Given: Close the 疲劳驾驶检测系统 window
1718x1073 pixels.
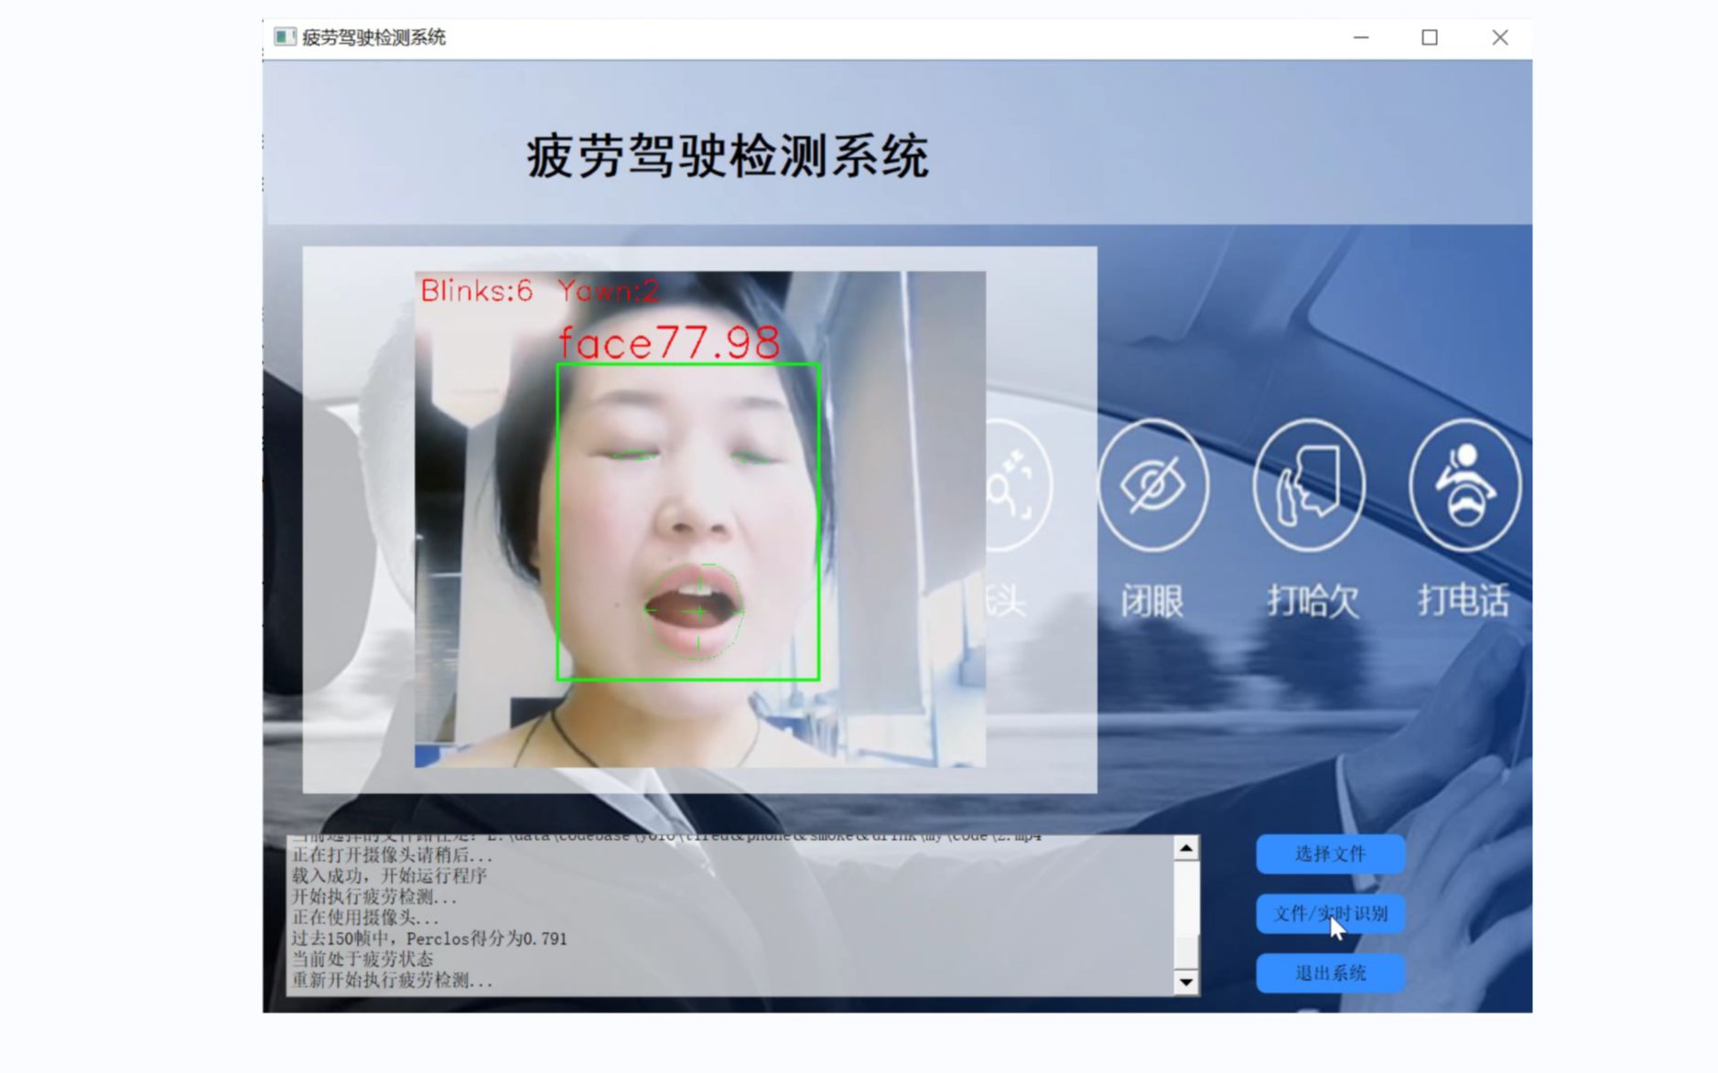Looking at the screenshot, I should click(1499, 38).
